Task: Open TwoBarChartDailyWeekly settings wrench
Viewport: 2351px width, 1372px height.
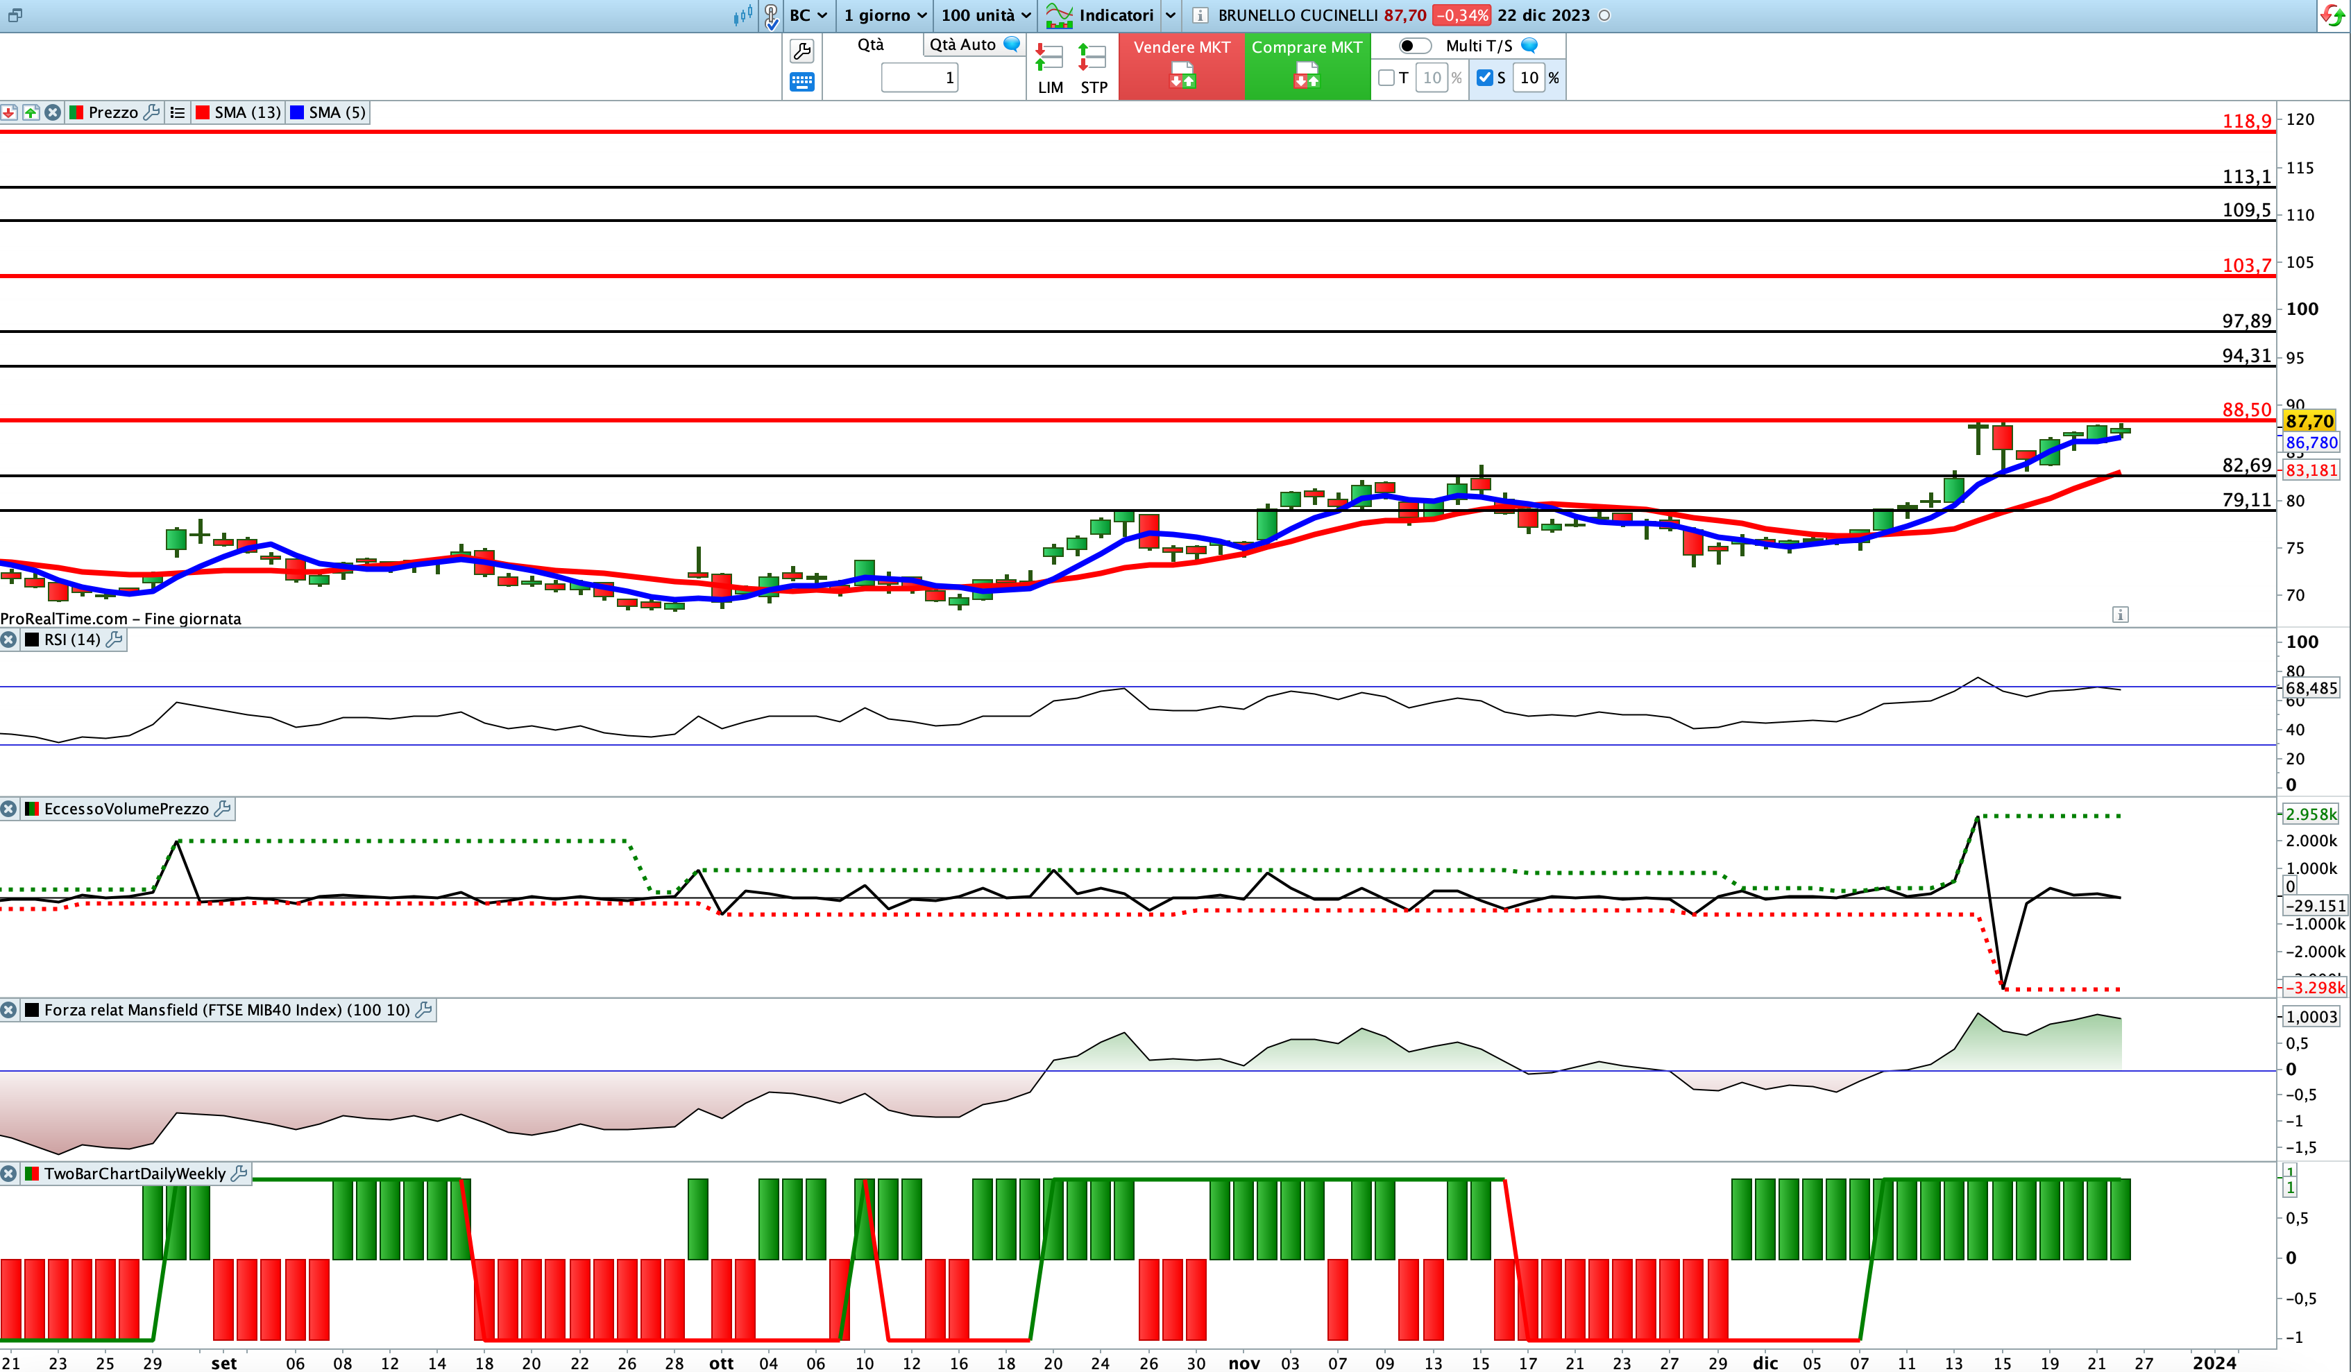Action: tap(239, 1174)
